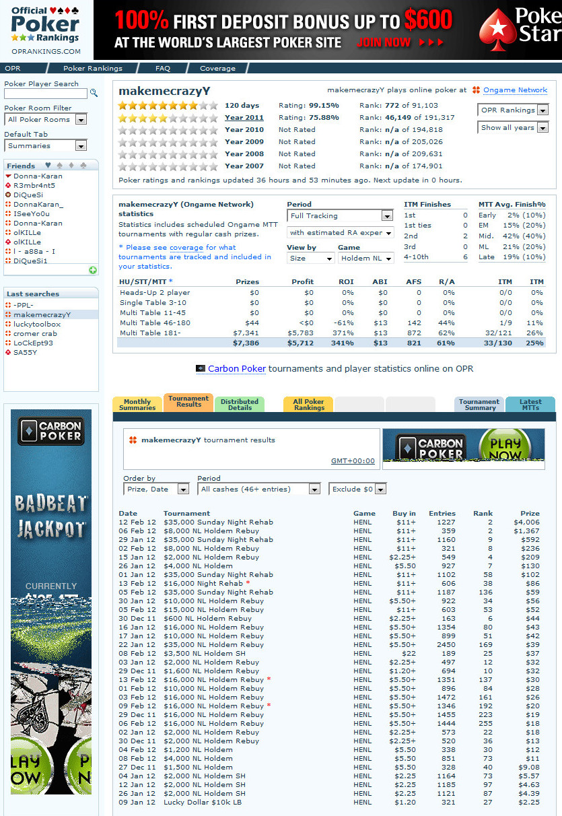Open the Order by Prize, Date dropdown
The width and height of the screenshot is (562, 816).
tap(155, 489)
